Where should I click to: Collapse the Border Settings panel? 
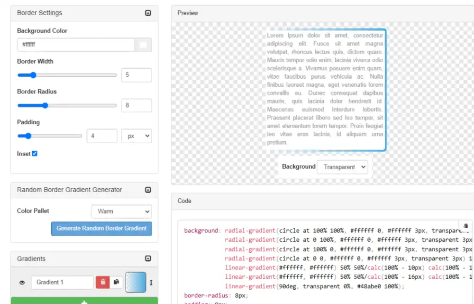click(x=148, y=13)
